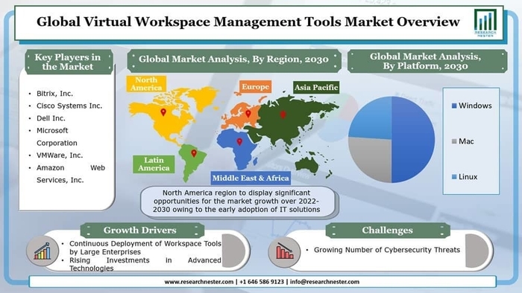This screenshot has width=522, height=293.
Task: Click the Asia Pacific map pin
Action: [283, 115]
